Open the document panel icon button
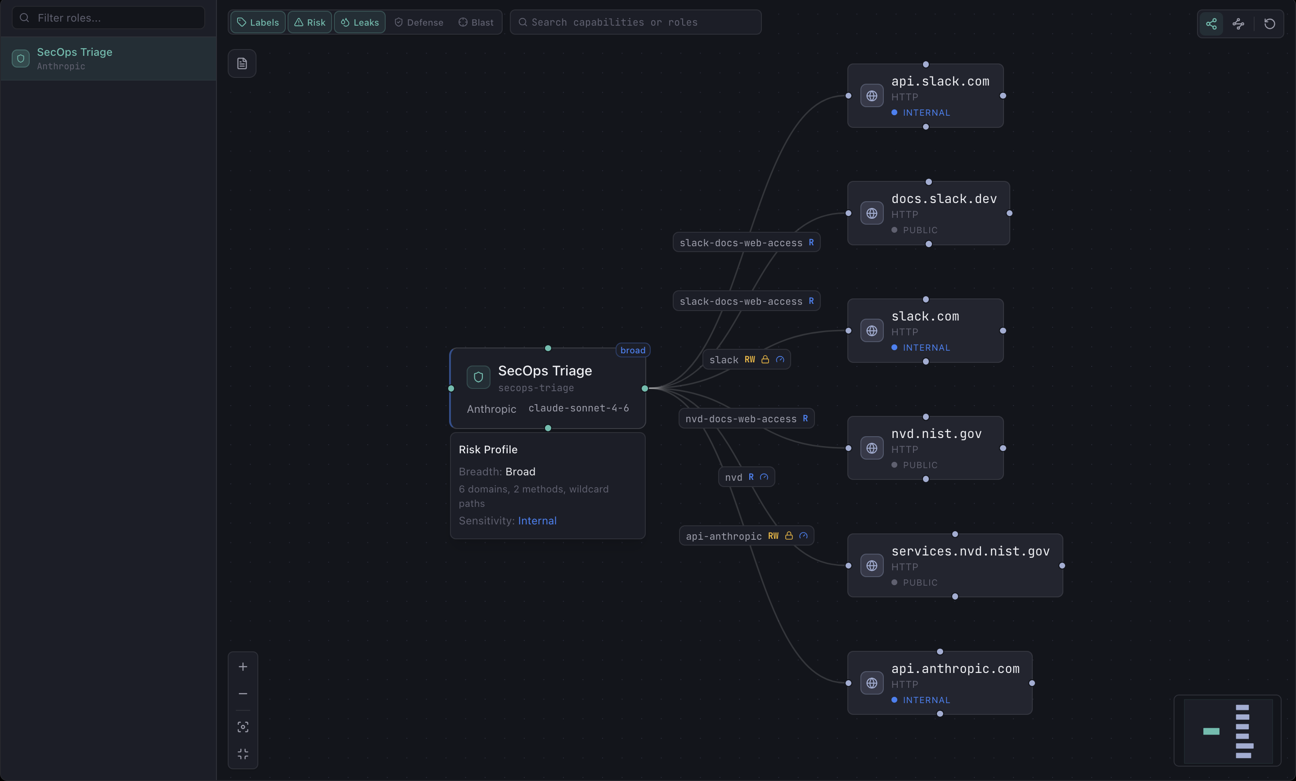 [x=242, y=63]
